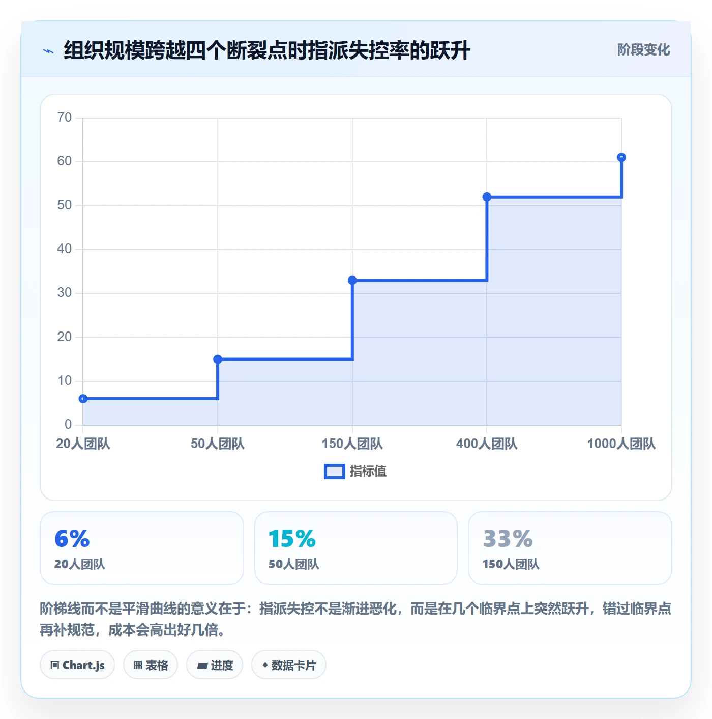Click the 50人团队 x-axis label

click(218, 444)
